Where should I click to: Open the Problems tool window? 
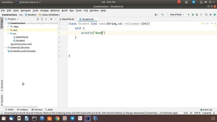[x=22, y=110]
